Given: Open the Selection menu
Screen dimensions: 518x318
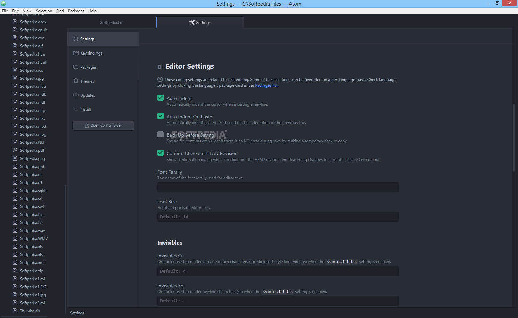Looking at the screenshot, I should [44, 11].
